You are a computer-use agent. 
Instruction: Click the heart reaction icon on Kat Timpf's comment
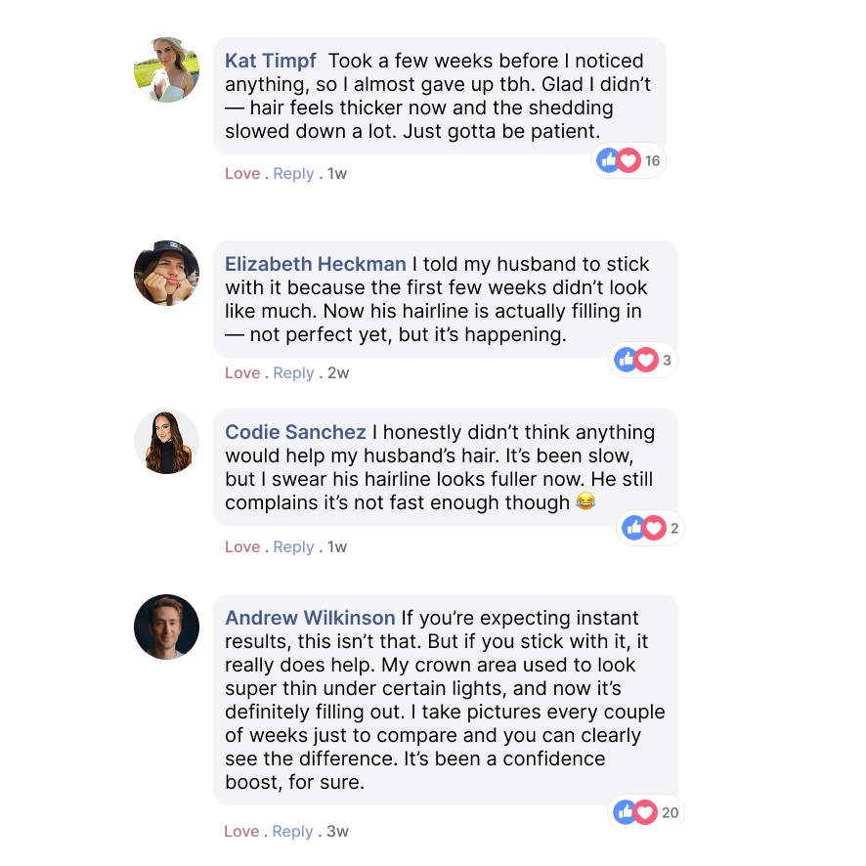tap(628, 161)
